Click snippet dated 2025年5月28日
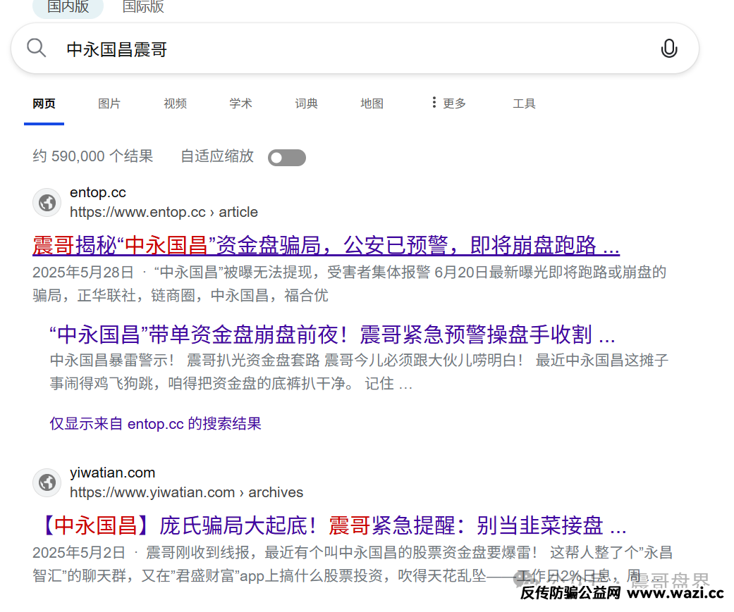The height and width of the screenshot is (612, 734). tap(349, 283)
